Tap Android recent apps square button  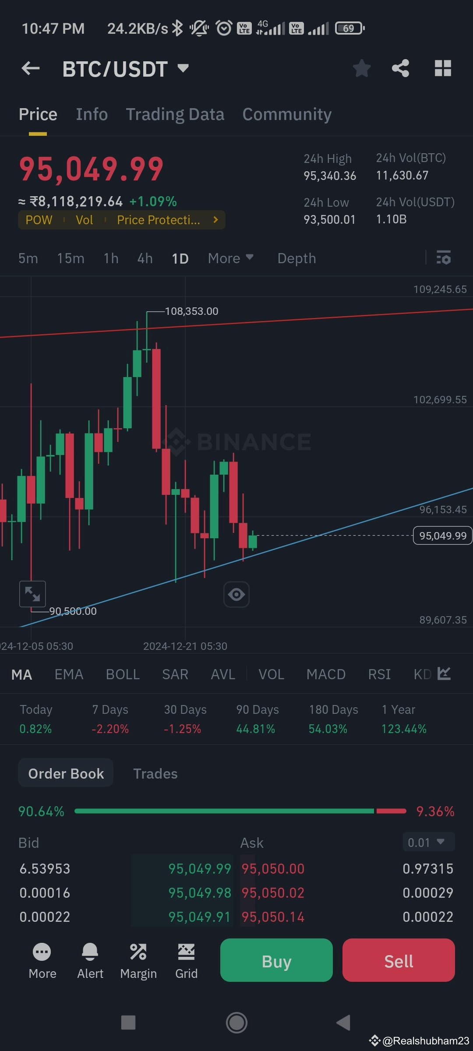pyautogui.click(x=128, y=1023)
